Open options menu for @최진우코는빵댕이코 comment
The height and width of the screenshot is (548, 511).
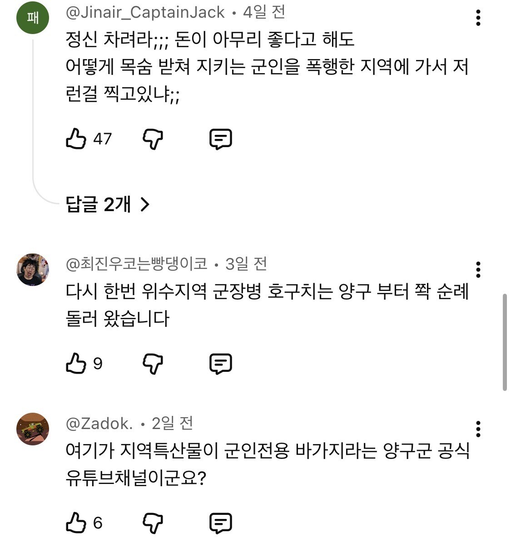478,270
